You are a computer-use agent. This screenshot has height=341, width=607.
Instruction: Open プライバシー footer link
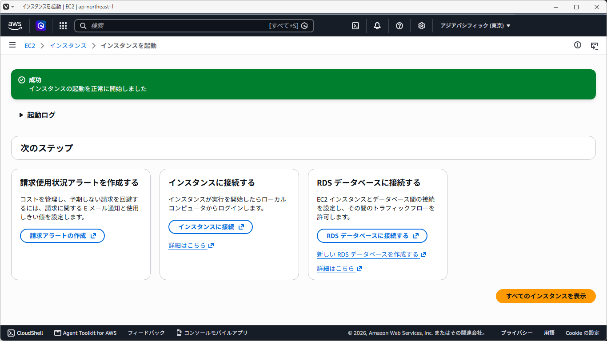coord(517,333)
